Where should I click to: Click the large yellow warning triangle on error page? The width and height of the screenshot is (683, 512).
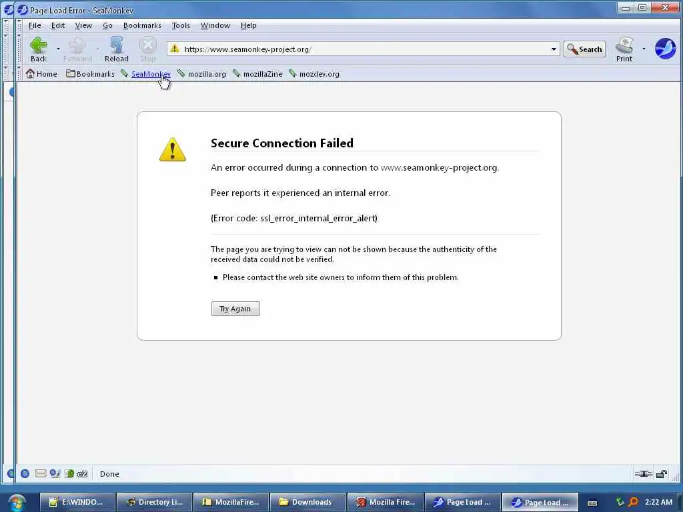point(173,150)
